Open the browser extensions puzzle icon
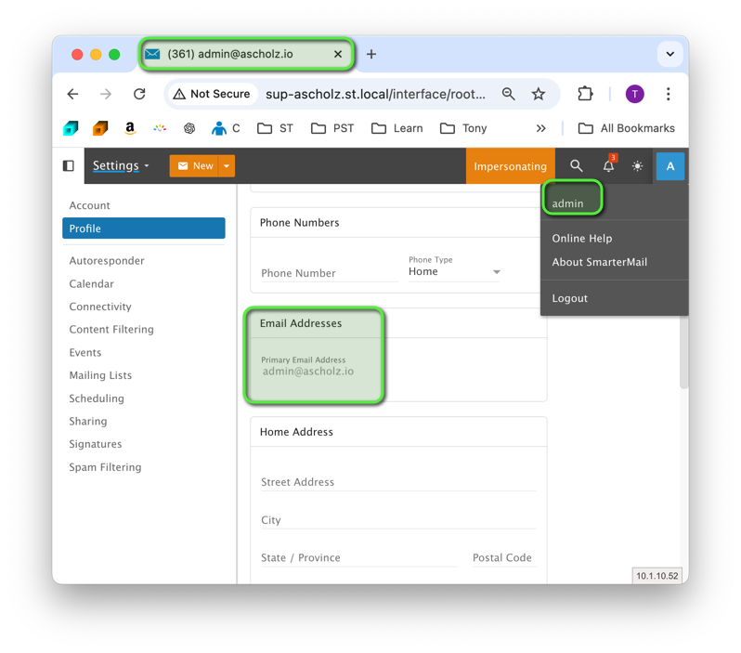741x653 pixels. point(585,94)
